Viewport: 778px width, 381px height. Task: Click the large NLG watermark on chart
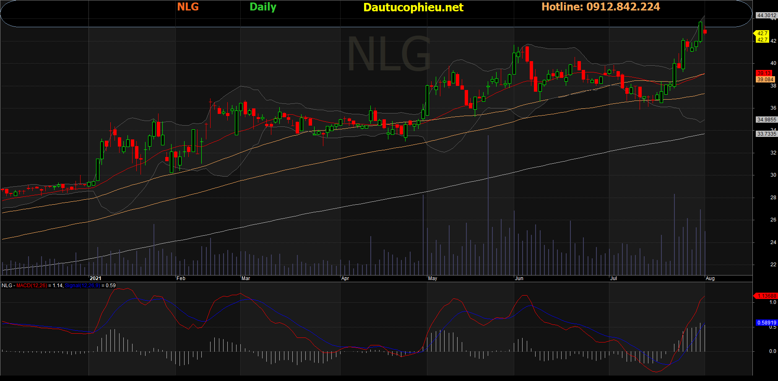(389, 54)
